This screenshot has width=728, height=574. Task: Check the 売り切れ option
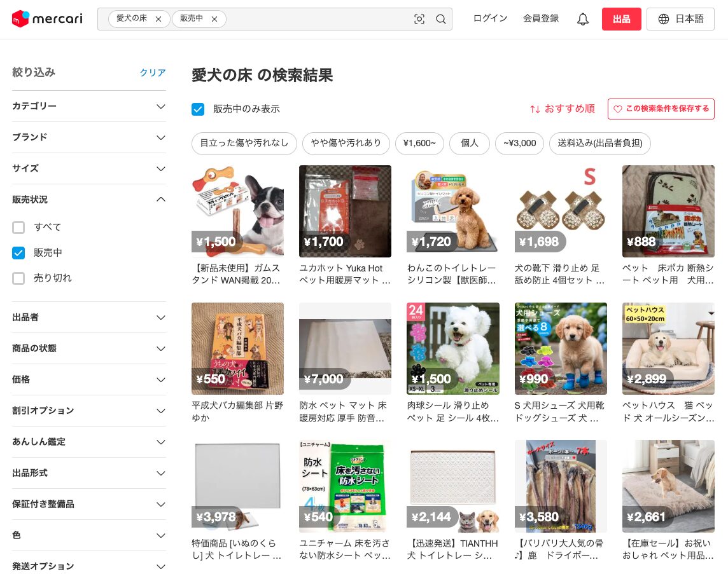19,278
